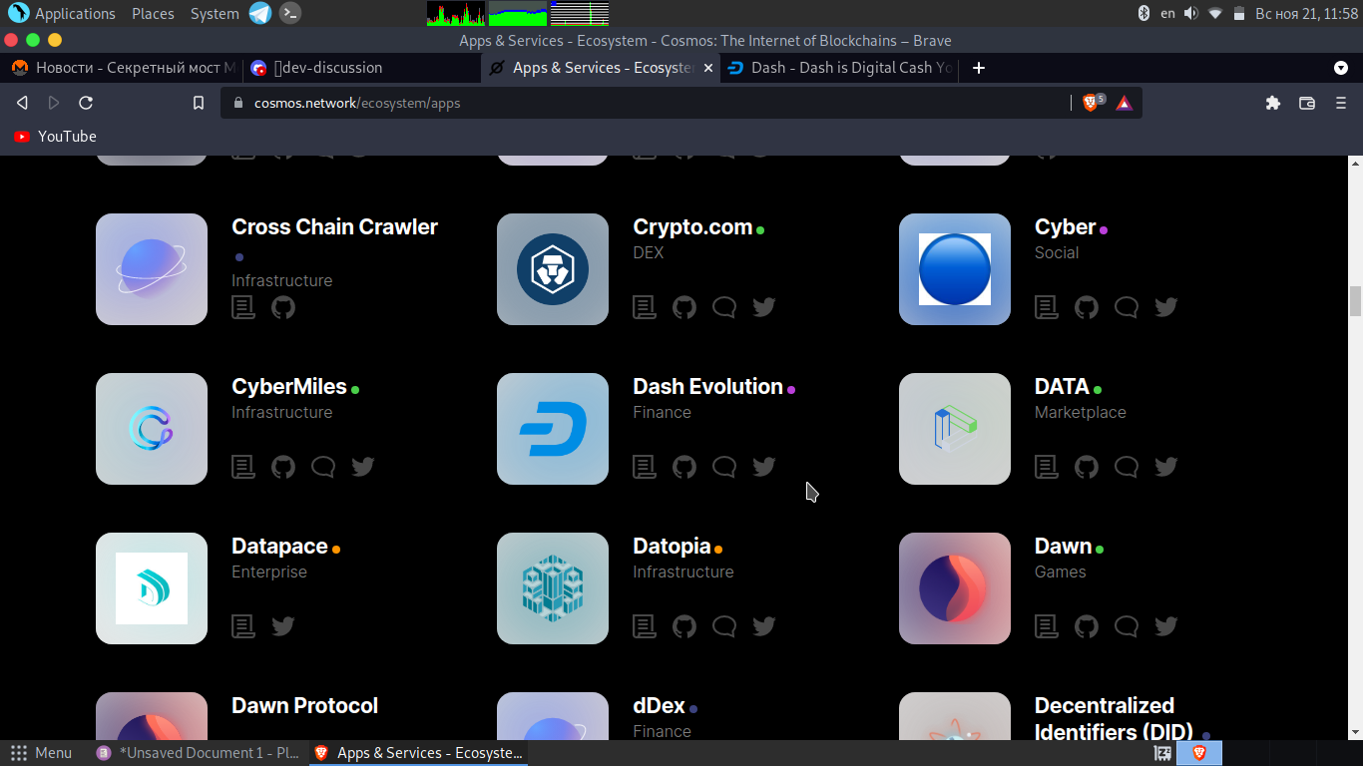Screen dimensions: 1363x766
Task: Open Dawn GitHub icon
Action: [1087, 626]
